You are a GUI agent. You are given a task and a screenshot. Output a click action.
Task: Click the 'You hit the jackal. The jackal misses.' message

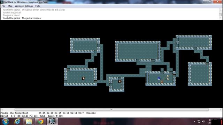pos(22,18)
